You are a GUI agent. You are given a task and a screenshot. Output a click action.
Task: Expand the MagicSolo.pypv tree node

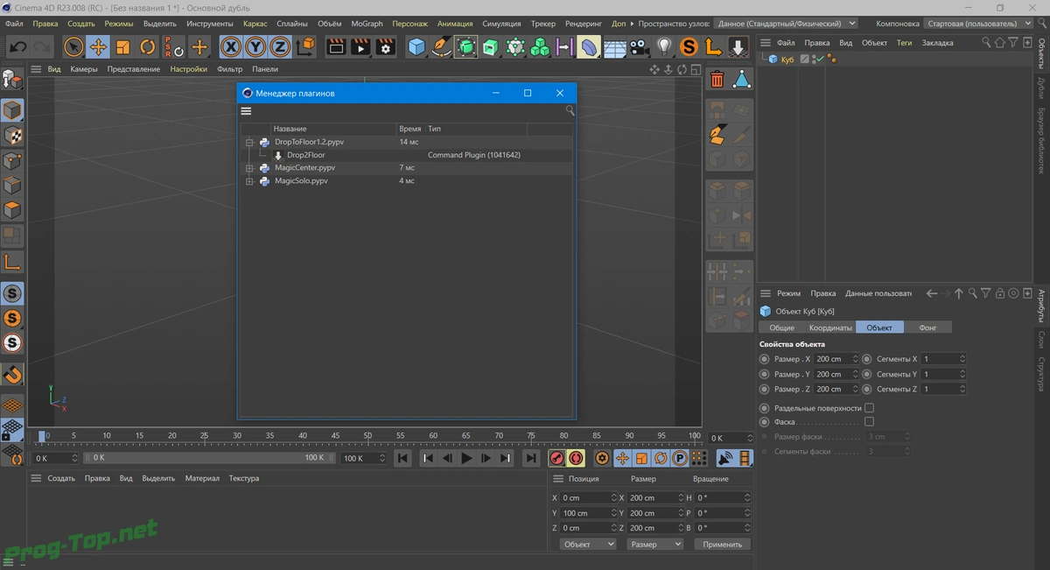pyautogui.click(x=249, y=181)
